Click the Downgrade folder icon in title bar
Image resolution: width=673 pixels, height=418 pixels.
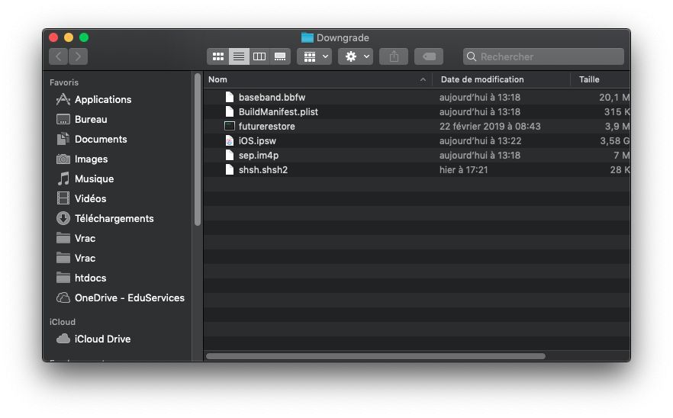[308, 38]
